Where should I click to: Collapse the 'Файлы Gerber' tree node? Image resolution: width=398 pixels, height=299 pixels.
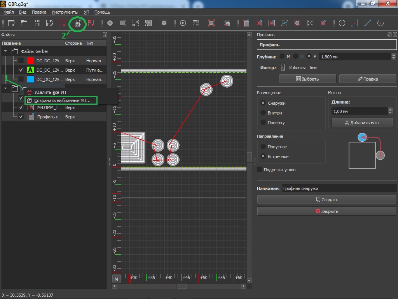click(x=6, y=51)
